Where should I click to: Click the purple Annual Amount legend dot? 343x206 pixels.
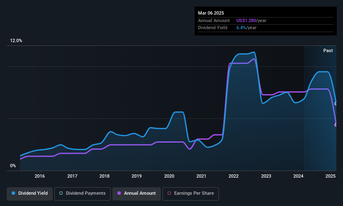click(x=119, y=193)
